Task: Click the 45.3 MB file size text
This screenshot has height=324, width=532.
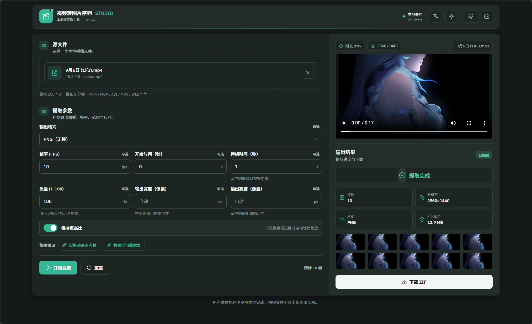Action: pos(73,76)
